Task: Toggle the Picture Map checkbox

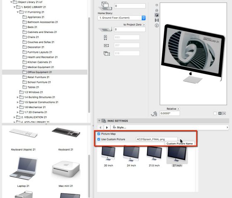Action: [99, 134]
